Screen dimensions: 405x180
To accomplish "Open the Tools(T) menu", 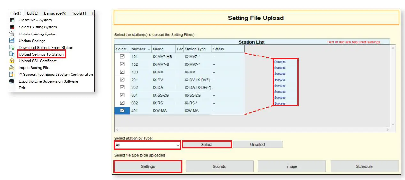I will tap(79, 13).
